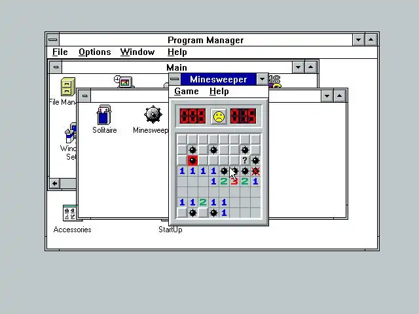The image size is (419, 314).
Task: Click the mine left of the crossed-out mine
Action: coord(245,171)
